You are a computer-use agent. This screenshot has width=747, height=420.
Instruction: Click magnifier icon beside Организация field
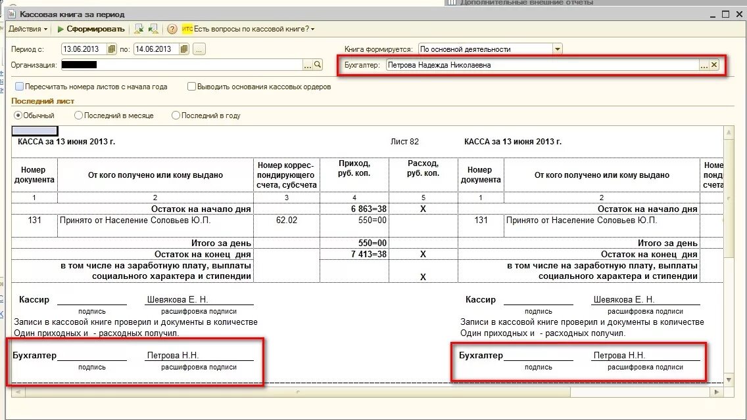pos(318,65)
